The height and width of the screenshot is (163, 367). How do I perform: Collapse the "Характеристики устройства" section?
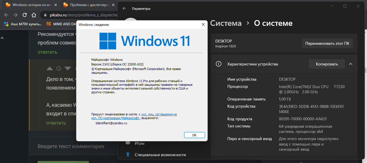coord(351,64)
